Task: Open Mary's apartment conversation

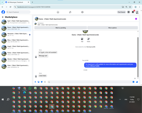Action: (16, 41)
